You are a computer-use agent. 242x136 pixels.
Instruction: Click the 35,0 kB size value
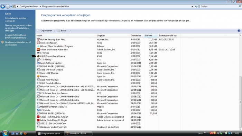pyautogui.click(x=153, y=114)
